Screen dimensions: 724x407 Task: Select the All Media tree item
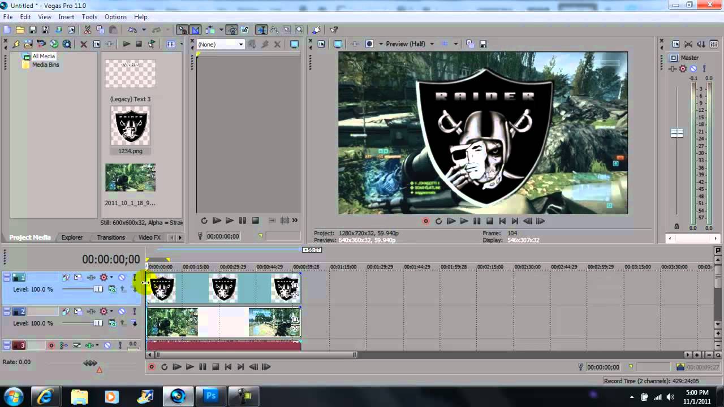(x=44, y=57)
